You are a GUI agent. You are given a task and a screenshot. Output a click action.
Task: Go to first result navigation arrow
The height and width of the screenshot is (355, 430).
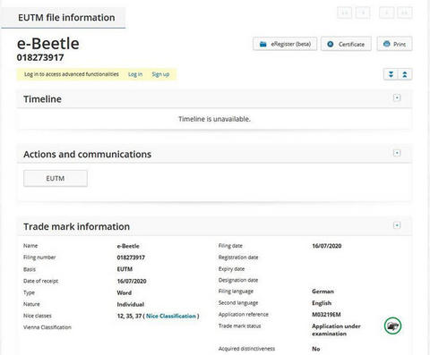tap(344, 13)
